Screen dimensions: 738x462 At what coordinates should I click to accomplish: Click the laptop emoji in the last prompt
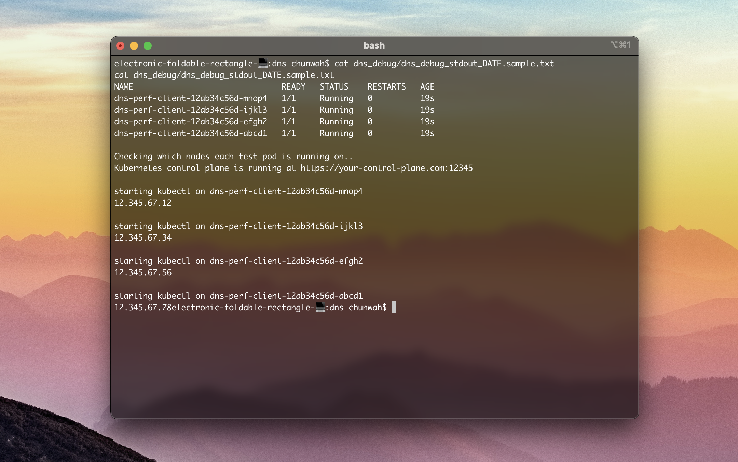click(320, 307)
